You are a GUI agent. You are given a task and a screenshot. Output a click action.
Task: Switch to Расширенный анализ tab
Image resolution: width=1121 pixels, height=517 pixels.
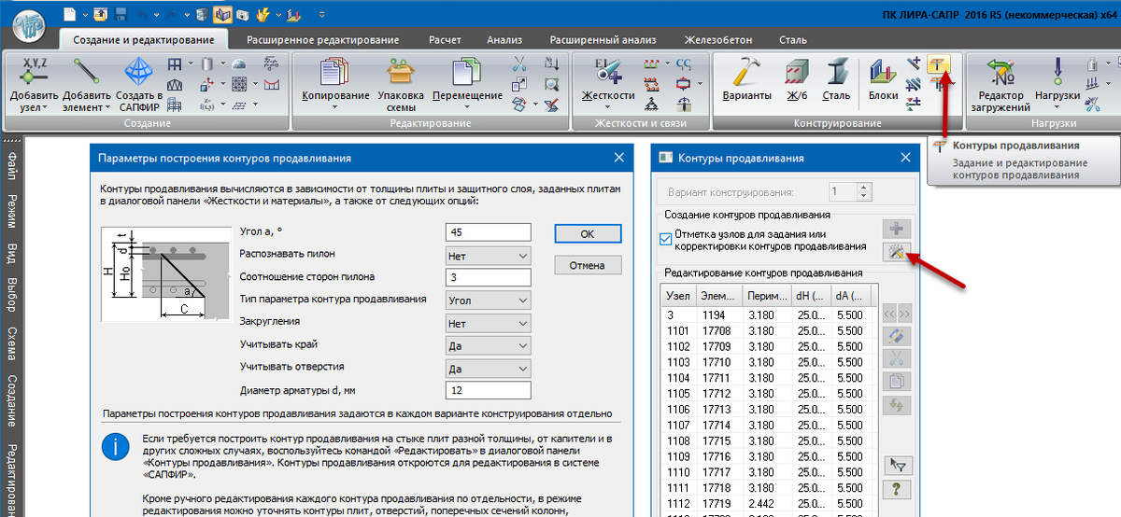click(x=603, y=40)
